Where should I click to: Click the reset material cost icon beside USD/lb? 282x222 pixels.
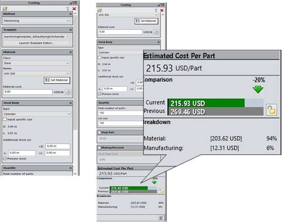coord(68,92)
